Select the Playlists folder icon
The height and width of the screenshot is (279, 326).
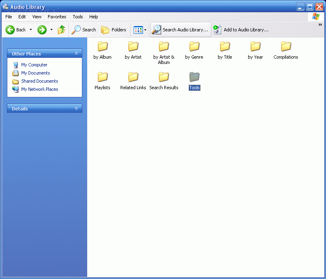[x=103, y=77]
